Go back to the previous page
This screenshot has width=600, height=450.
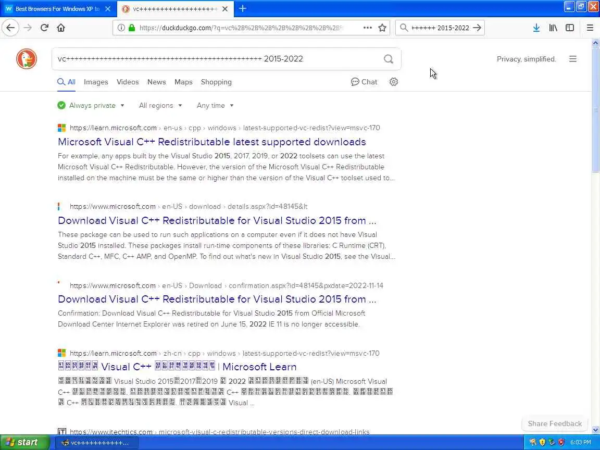10,28
